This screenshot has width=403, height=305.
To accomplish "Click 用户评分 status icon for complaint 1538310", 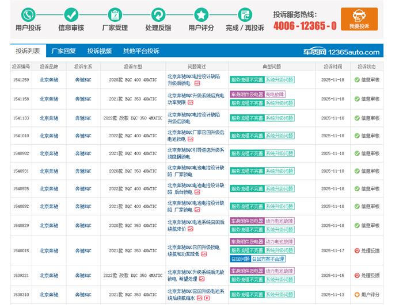I will (357, 295).
